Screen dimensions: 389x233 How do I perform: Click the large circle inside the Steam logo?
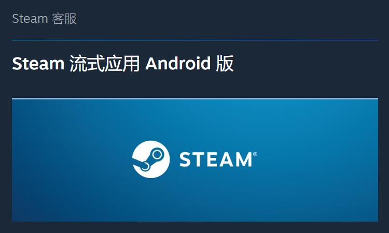pos(157,155)
